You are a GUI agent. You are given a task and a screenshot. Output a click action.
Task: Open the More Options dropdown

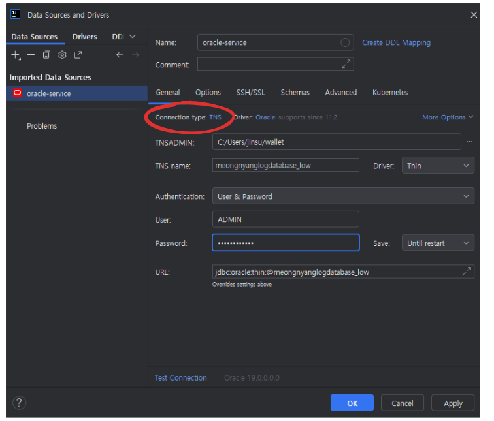(x=448, y=117)
